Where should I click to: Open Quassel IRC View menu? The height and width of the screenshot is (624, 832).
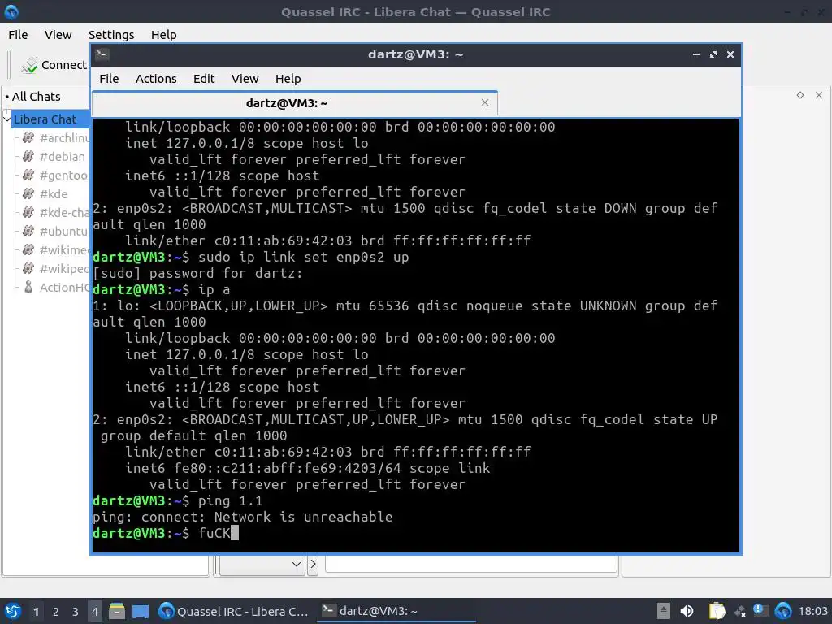click(58, 34)
